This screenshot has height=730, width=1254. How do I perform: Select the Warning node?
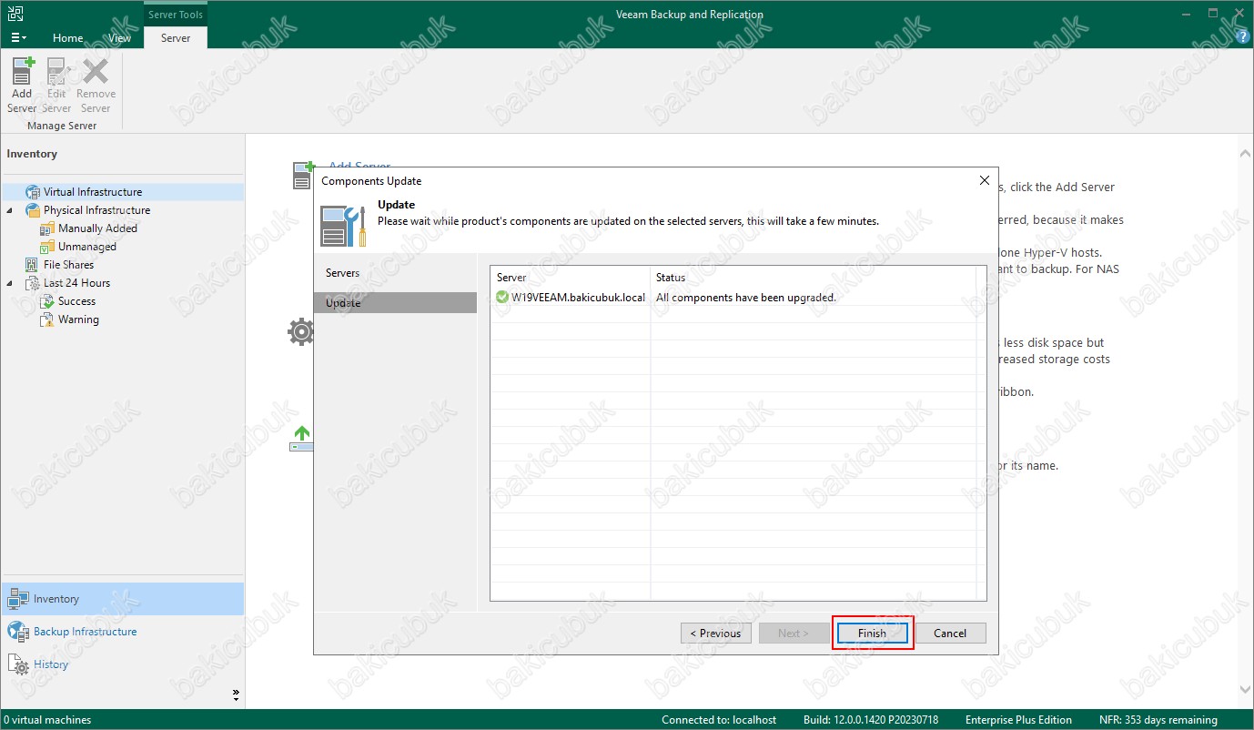pyautogui.click(x=78, y=319)
